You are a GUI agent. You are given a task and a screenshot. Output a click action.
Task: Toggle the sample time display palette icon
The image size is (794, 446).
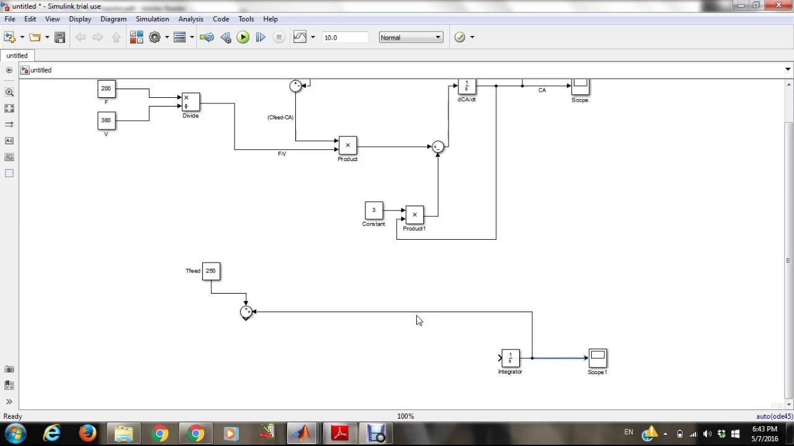pyautogui.click(x=9, y=125)
